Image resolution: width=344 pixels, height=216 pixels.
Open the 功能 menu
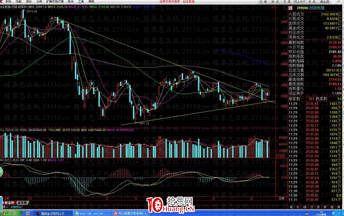18,1
